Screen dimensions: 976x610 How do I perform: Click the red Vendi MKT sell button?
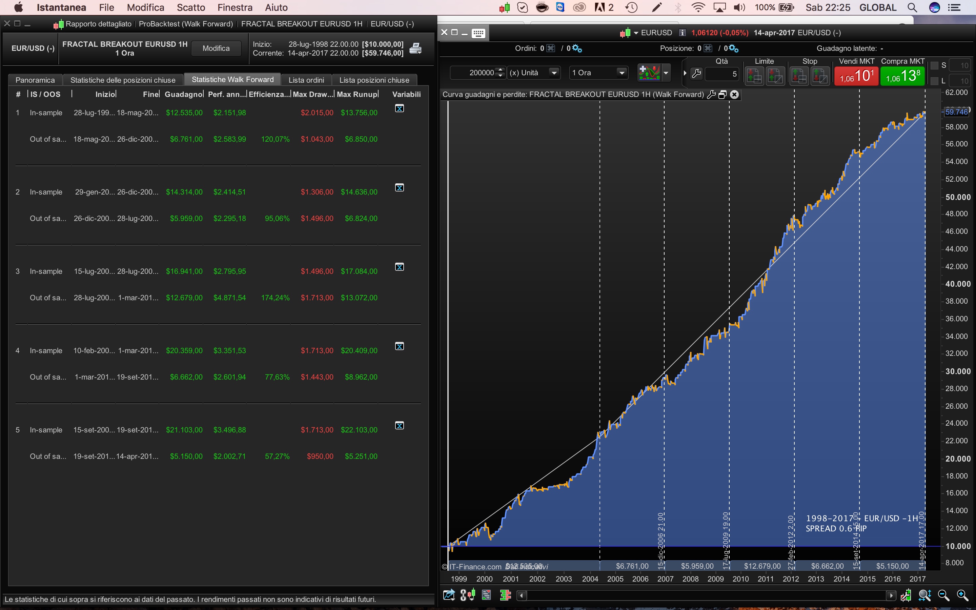coord(856,76)
